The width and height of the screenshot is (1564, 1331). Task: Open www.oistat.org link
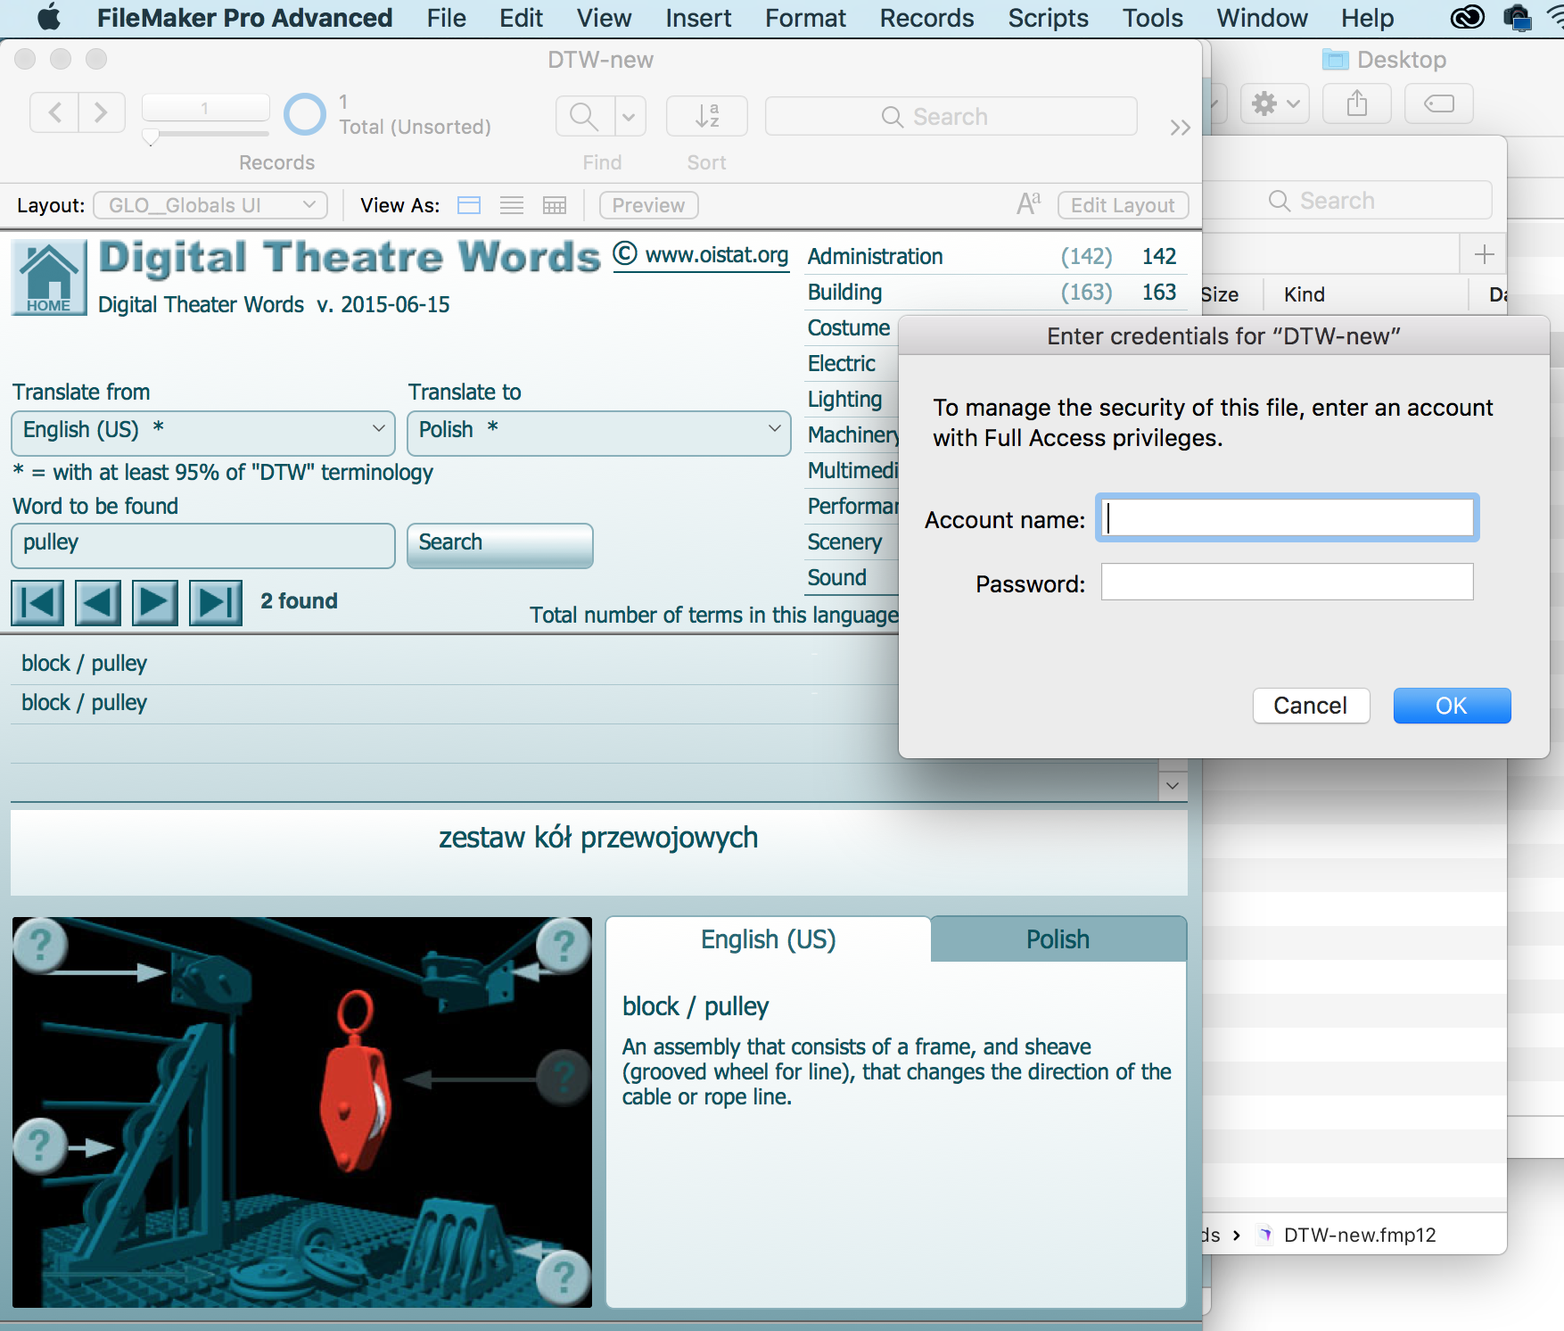pos(717,255)
